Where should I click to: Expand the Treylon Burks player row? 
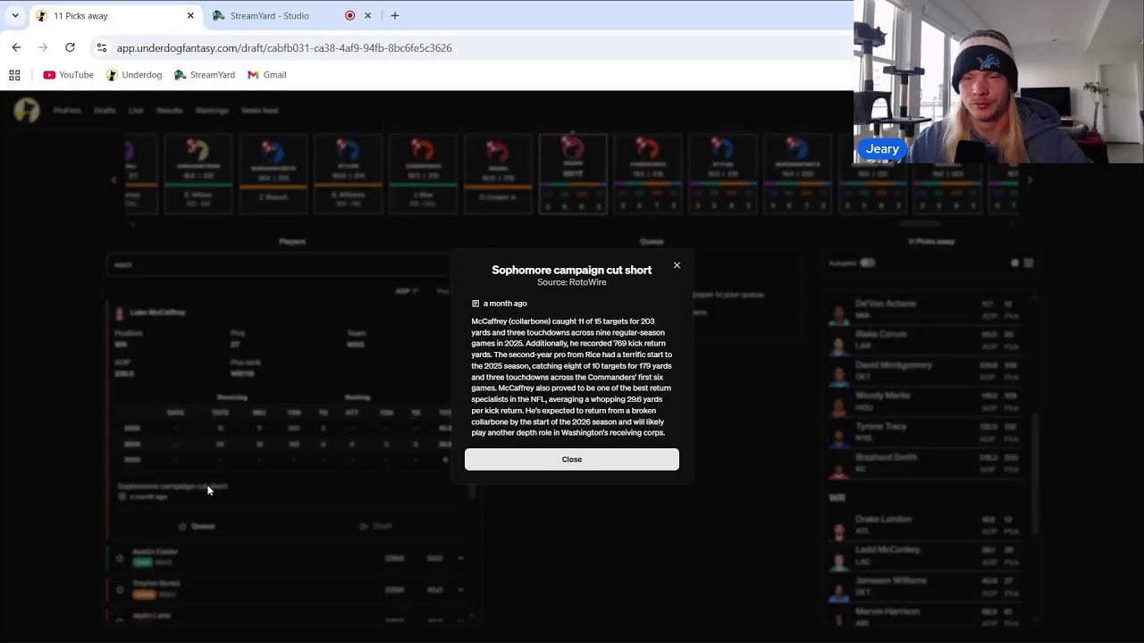coord(460,589)
